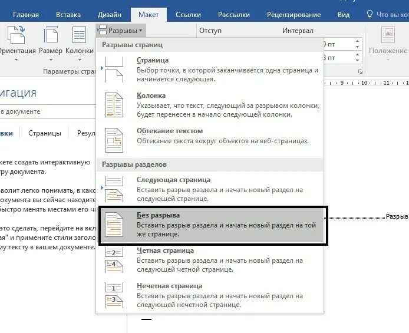Click the lower пт value field
Screen dimensions: 409x333
point(338,58)
